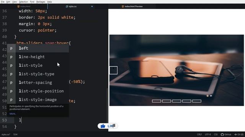The width and height of the screenshot is (245, 137).
Task: Choose 'list-style-type' from autocomplete list
Action: [38, 74]
